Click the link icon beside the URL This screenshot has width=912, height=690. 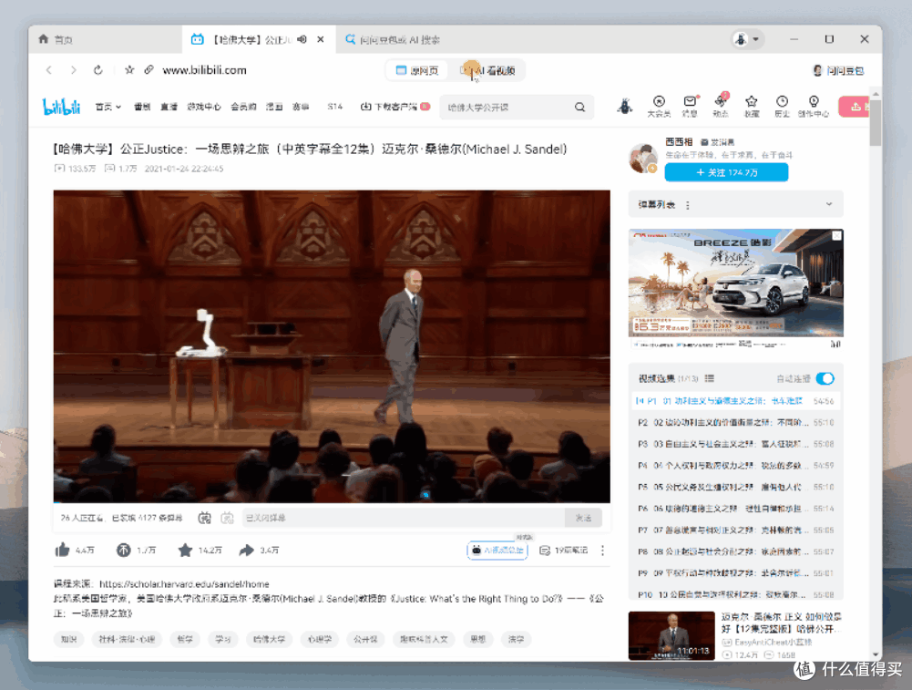(x=149, y=70)
